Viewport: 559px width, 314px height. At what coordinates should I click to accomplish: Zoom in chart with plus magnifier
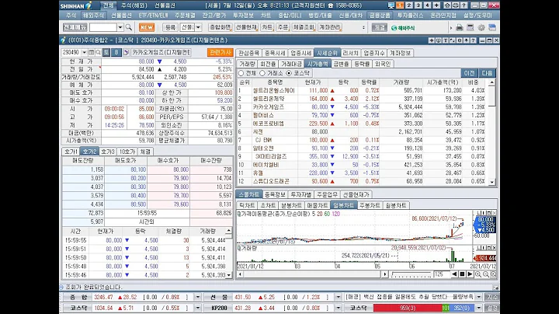pyautogui.click(x=478, y=274)
